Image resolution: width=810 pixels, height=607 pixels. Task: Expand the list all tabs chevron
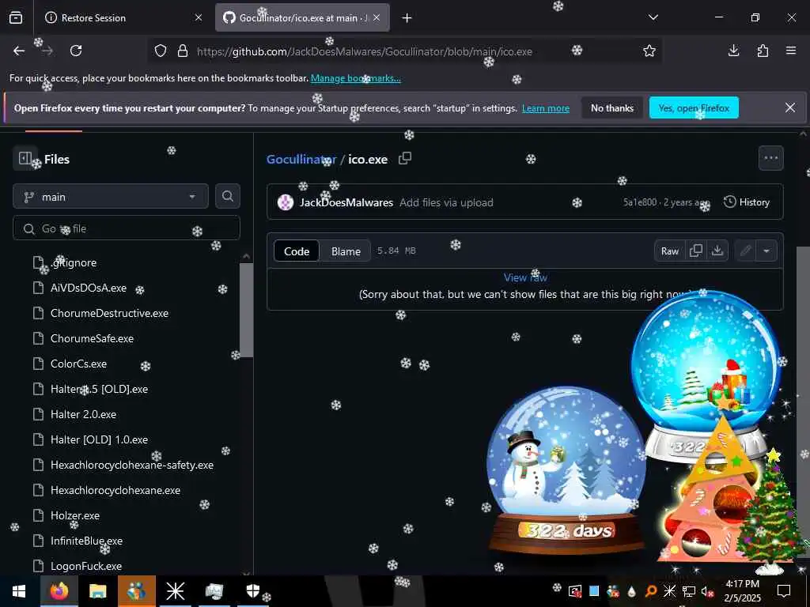(653, 17)
